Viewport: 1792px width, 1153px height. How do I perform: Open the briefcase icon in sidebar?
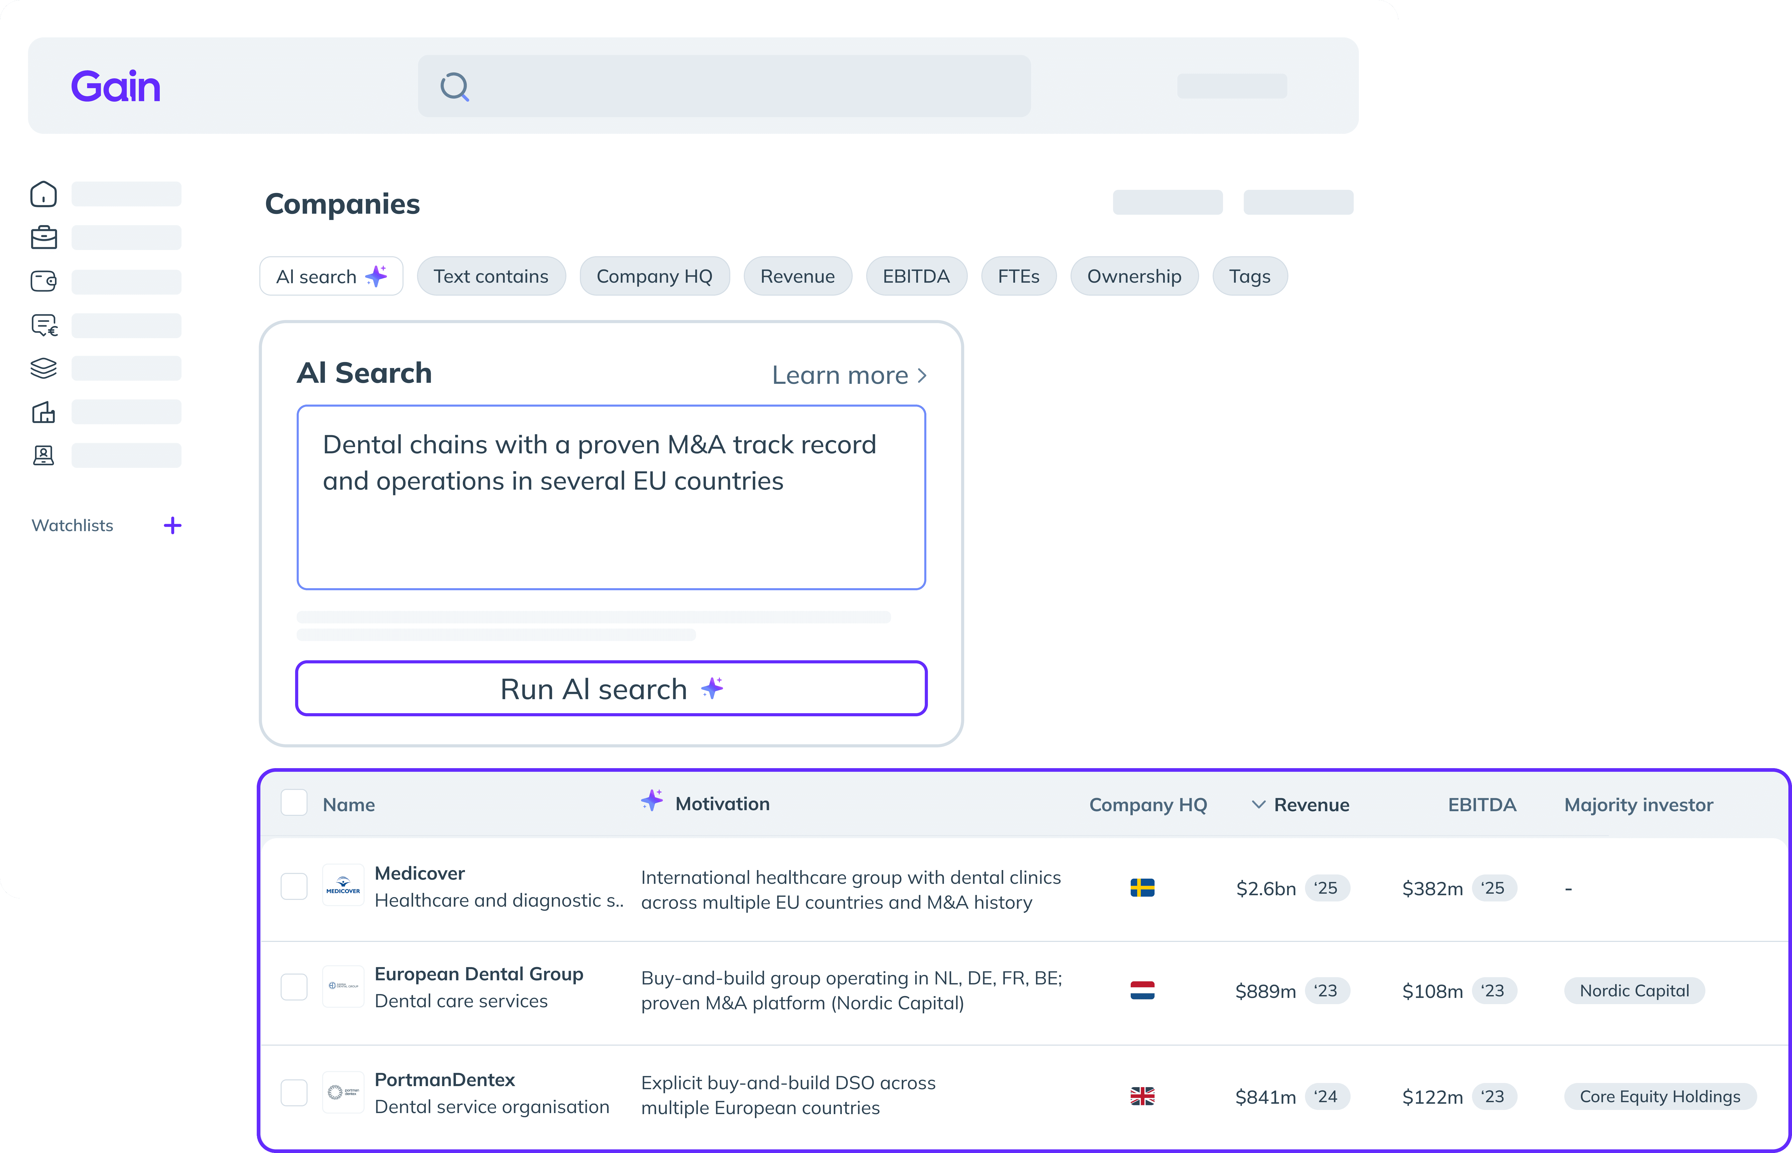[43, 237]
